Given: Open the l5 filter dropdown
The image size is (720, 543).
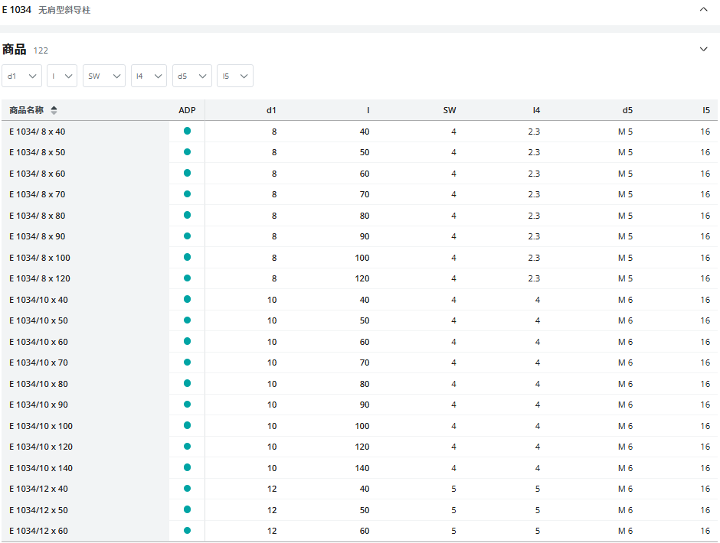Looking at the screenshot, I should [x=234, y=76].
